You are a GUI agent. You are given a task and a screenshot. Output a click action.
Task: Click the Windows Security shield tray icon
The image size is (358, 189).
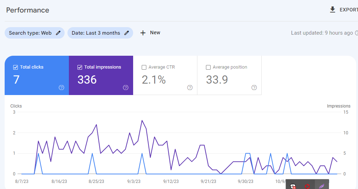[293, 186]
